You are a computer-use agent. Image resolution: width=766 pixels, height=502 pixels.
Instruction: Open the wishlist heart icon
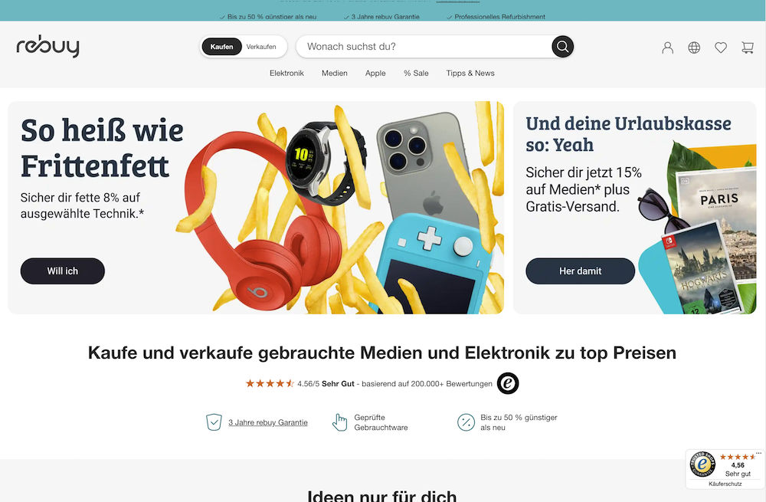coord(721,48)
